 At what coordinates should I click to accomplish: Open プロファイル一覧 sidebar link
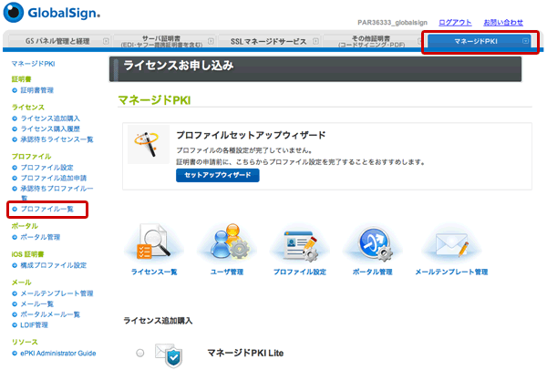coord(46,209)
